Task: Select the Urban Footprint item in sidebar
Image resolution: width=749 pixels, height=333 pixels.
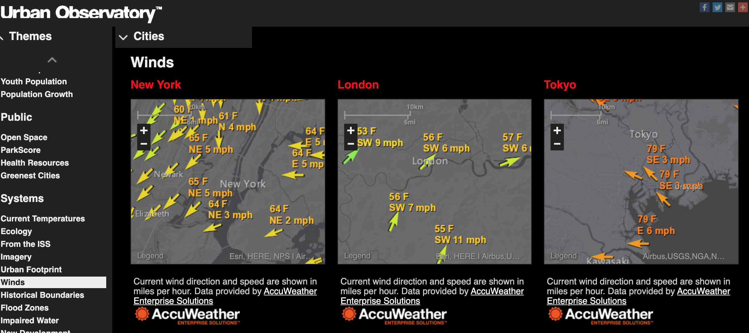Action: tap(31, 269)
